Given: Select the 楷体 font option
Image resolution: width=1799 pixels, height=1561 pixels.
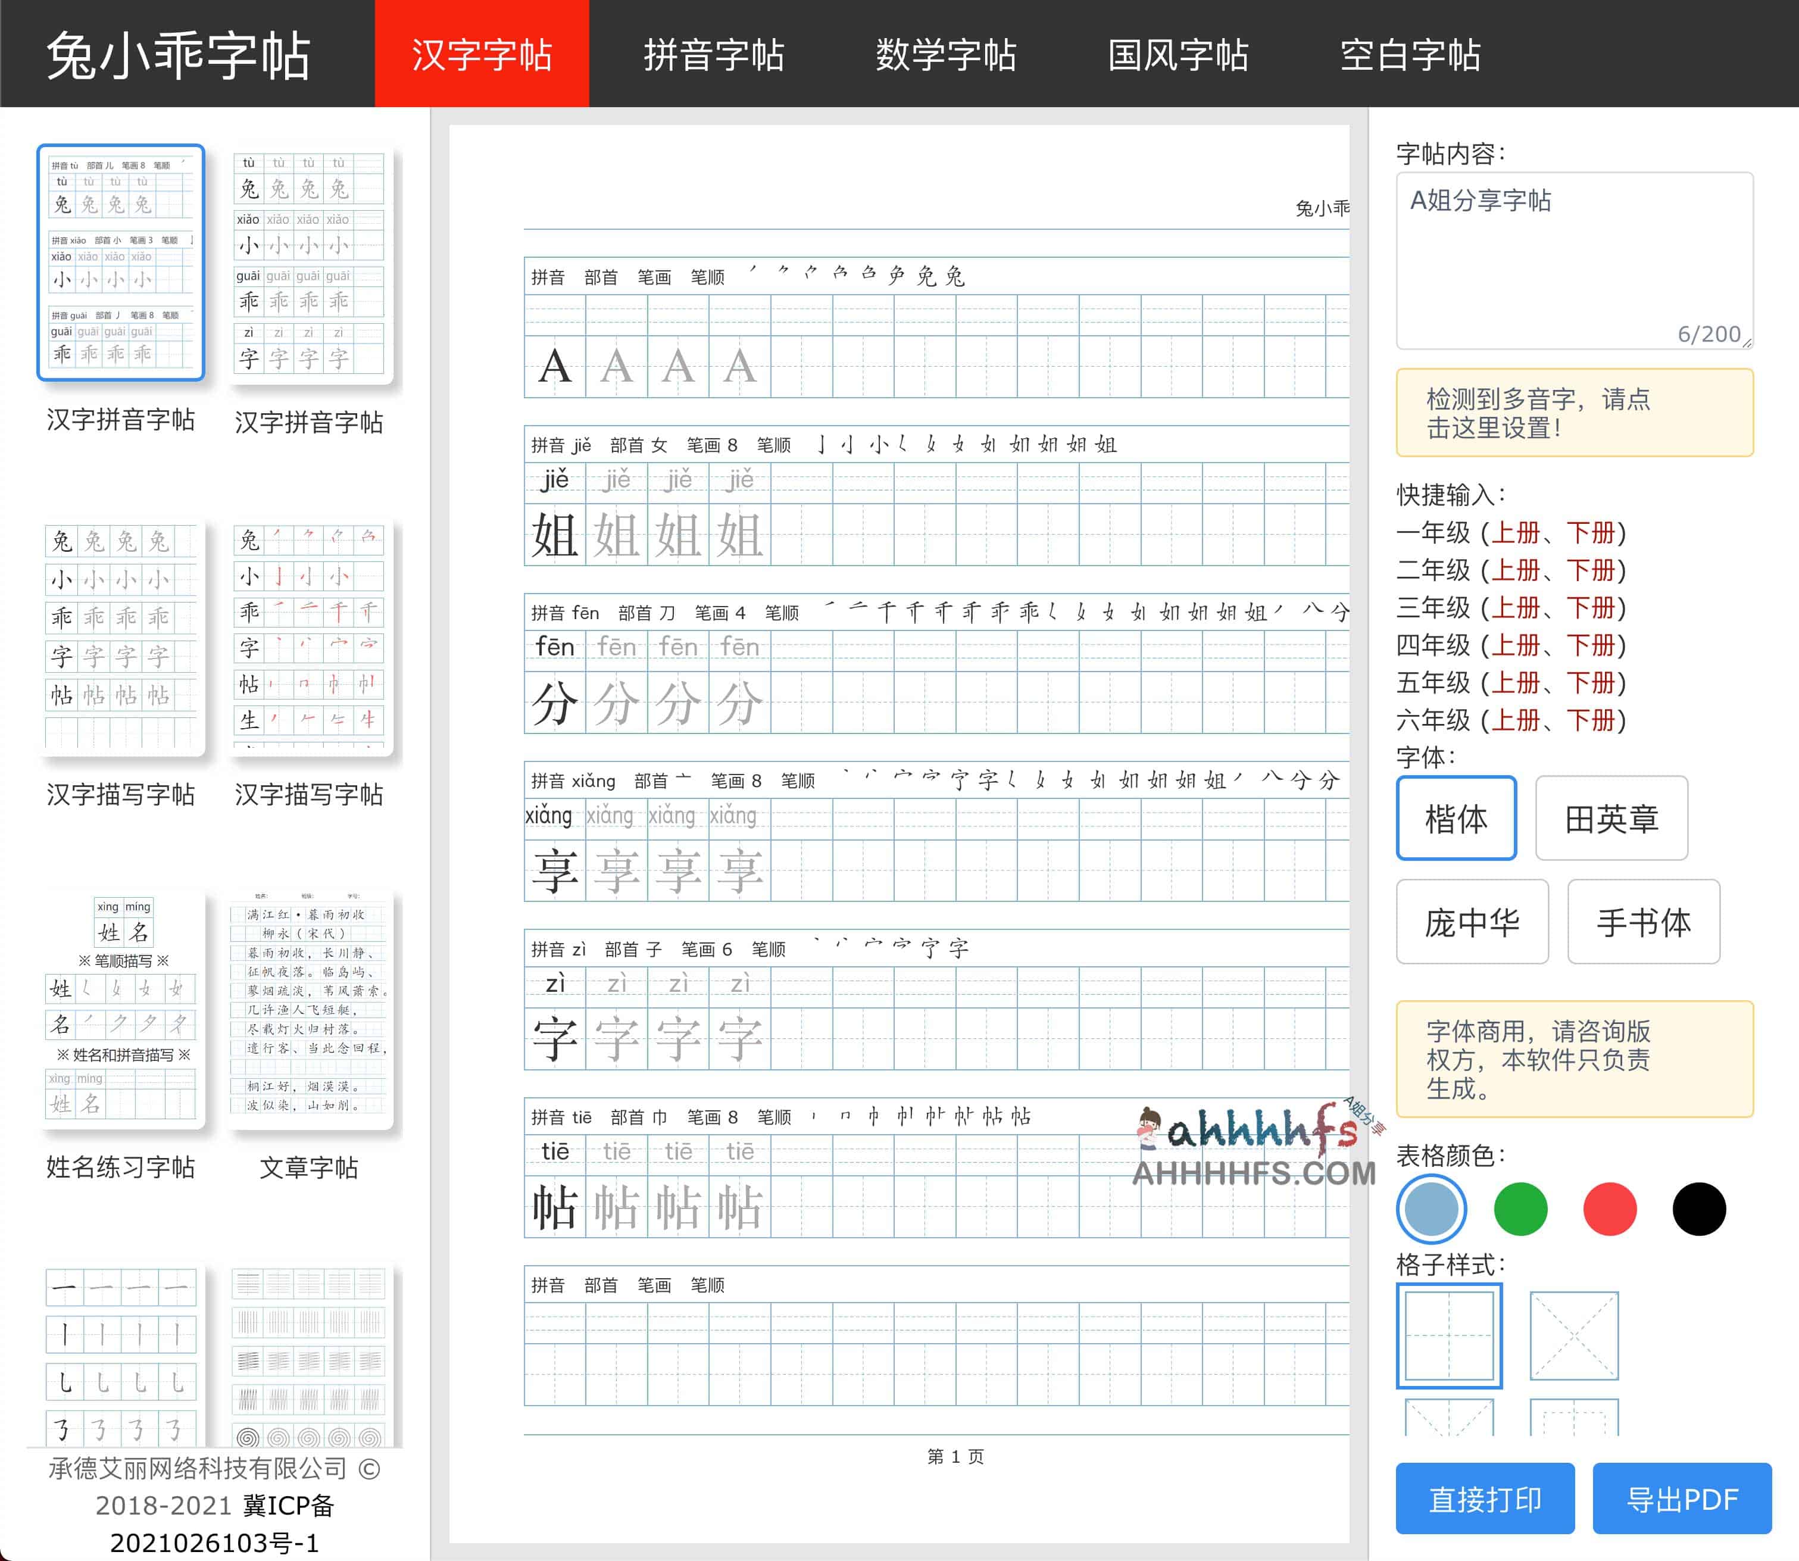Looking at the screenshot, I should pyautogui.click(x=1456, y=818).
